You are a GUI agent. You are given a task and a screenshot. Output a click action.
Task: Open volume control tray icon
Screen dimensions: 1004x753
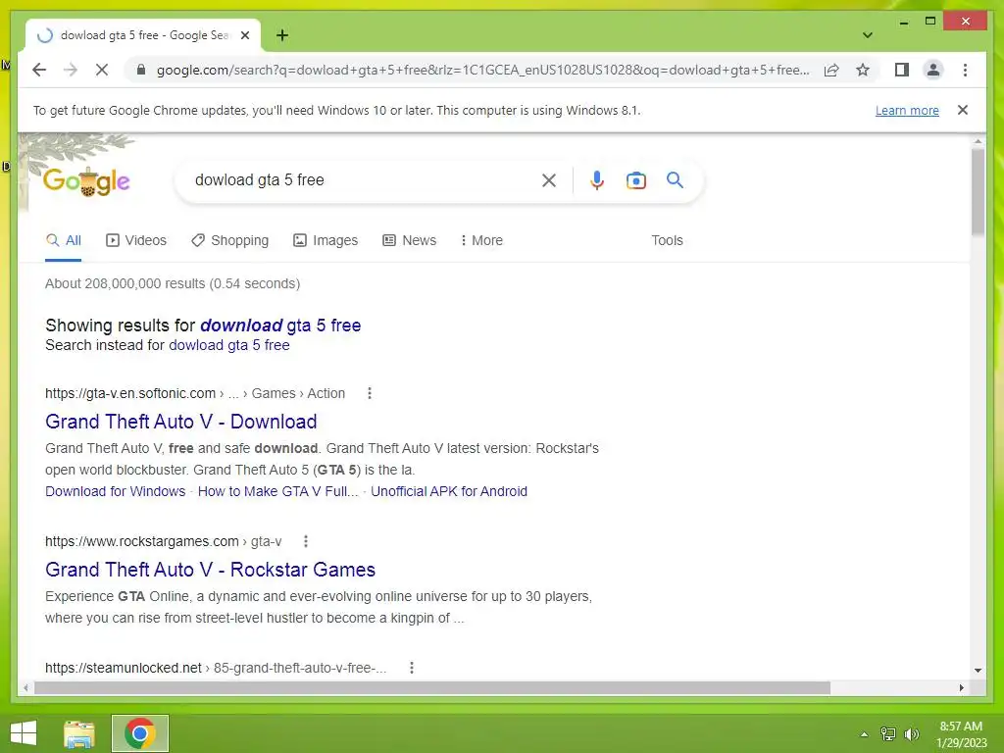click(x=912, y=734)
